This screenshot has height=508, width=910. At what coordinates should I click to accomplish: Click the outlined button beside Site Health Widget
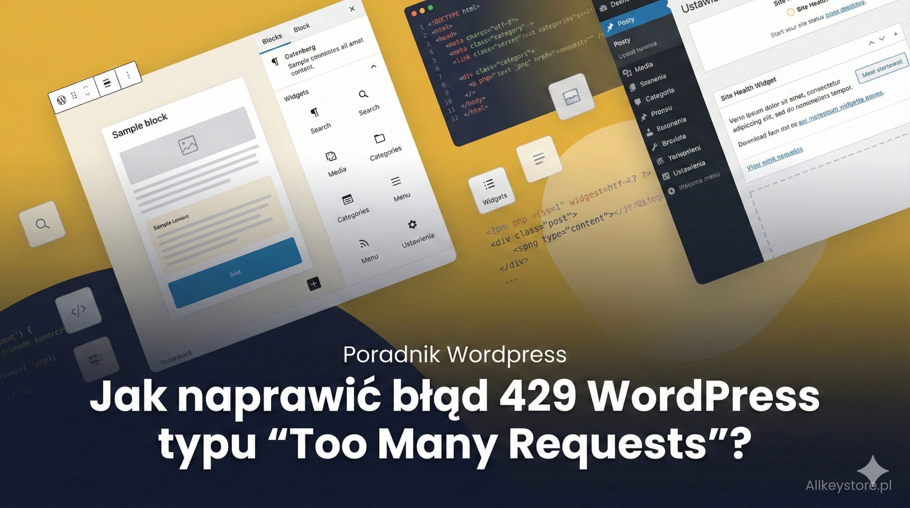pyautogui.click(x=882, y=69)
